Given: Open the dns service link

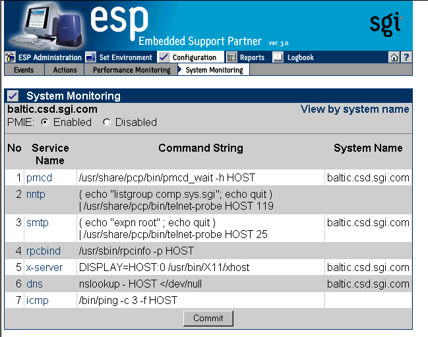Looking at the screenshot, I should pos(34,284).
